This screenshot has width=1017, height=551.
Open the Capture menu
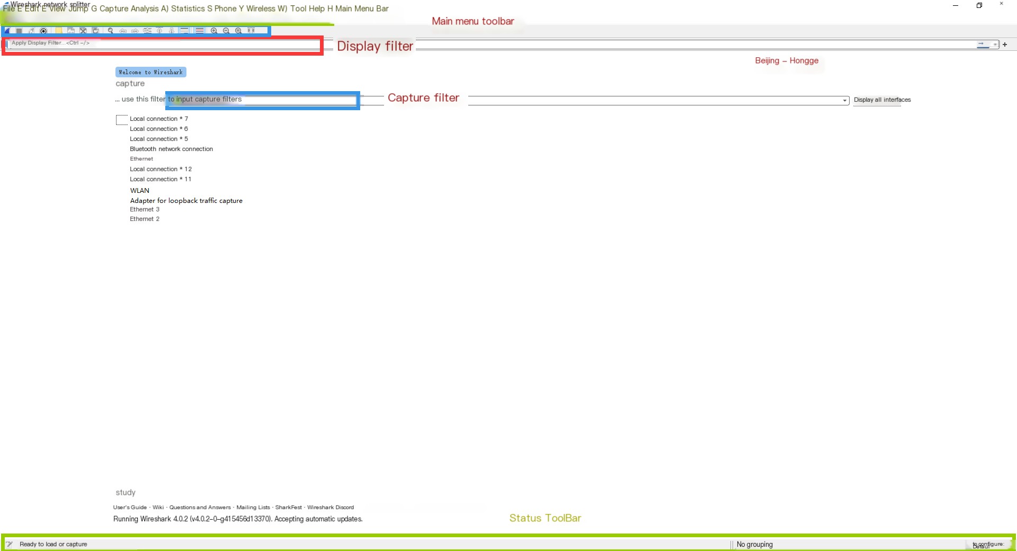point(114,9)
